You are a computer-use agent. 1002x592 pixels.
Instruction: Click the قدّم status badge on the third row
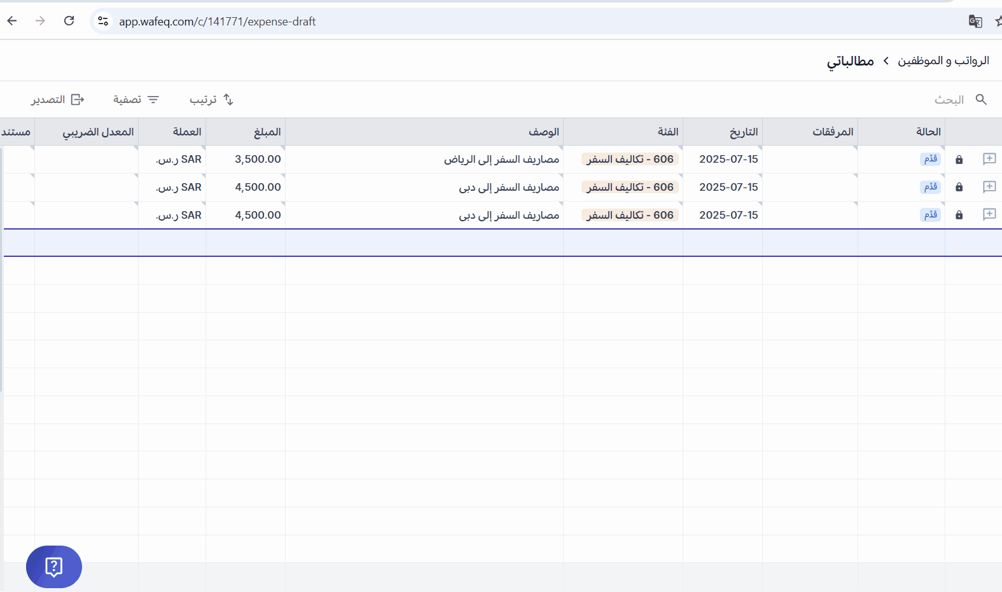[931, 215]
